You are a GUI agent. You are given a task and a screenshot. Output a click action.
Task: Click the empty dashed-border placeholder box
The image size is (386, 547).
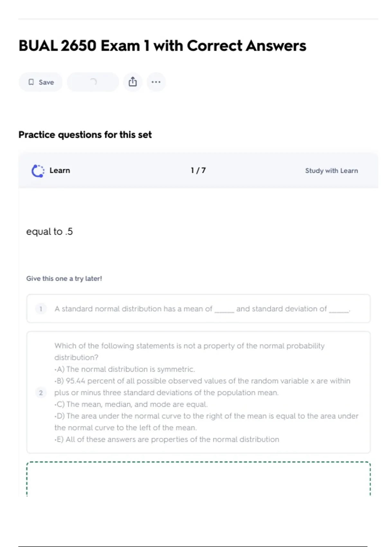point(198,479)
